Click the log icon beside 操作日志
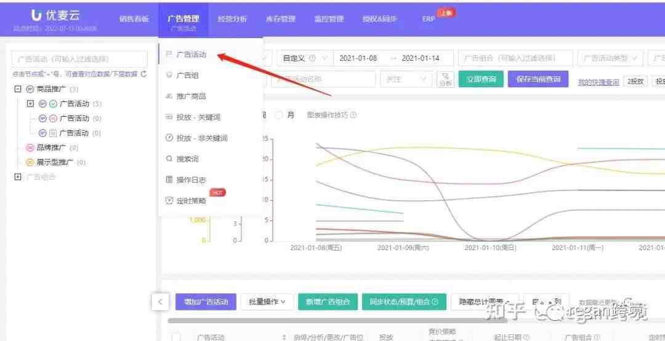Screen dimensions: 665x341 (169, 180)
